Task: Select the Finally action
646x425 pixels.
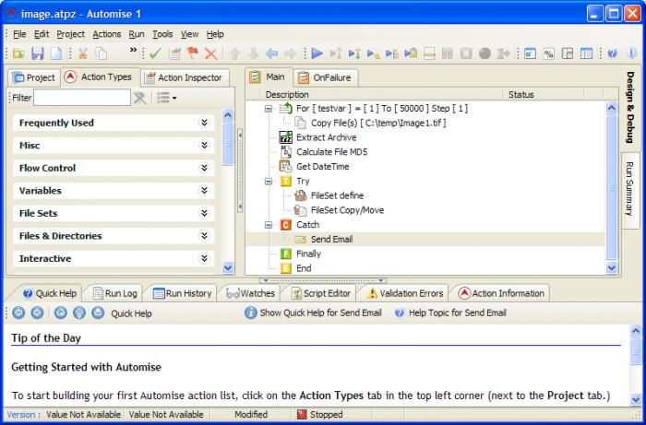Action: click(x=308, y=254)
